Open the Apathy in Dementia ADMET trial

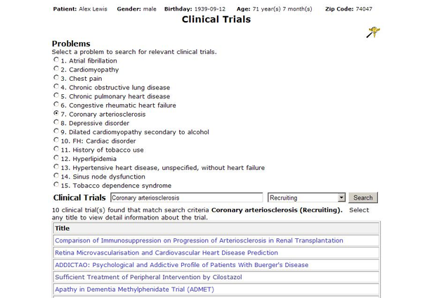134,290
